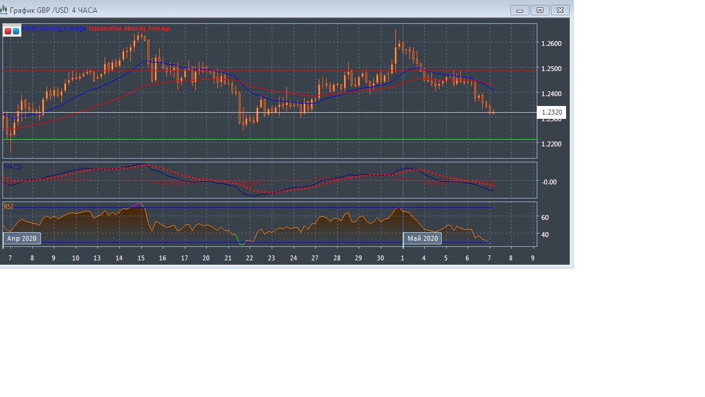The image size is (705, 397).
Task: Click date 22 on the time axis
Action: (x=250, y=258)
